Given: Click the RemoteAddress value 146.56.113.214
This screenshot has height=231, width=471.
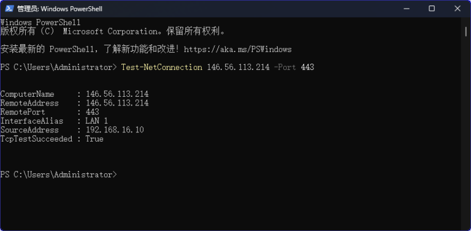Looking at the screenshot, I should [117, 103].
